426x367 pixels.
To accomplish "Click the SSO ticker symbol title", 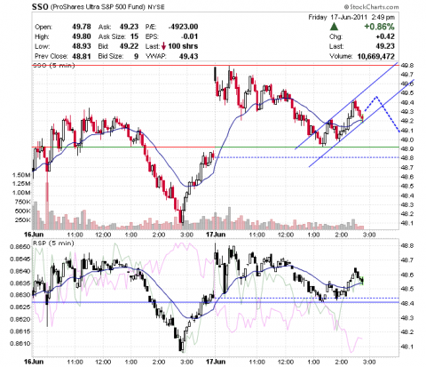I will click(40, 6).
